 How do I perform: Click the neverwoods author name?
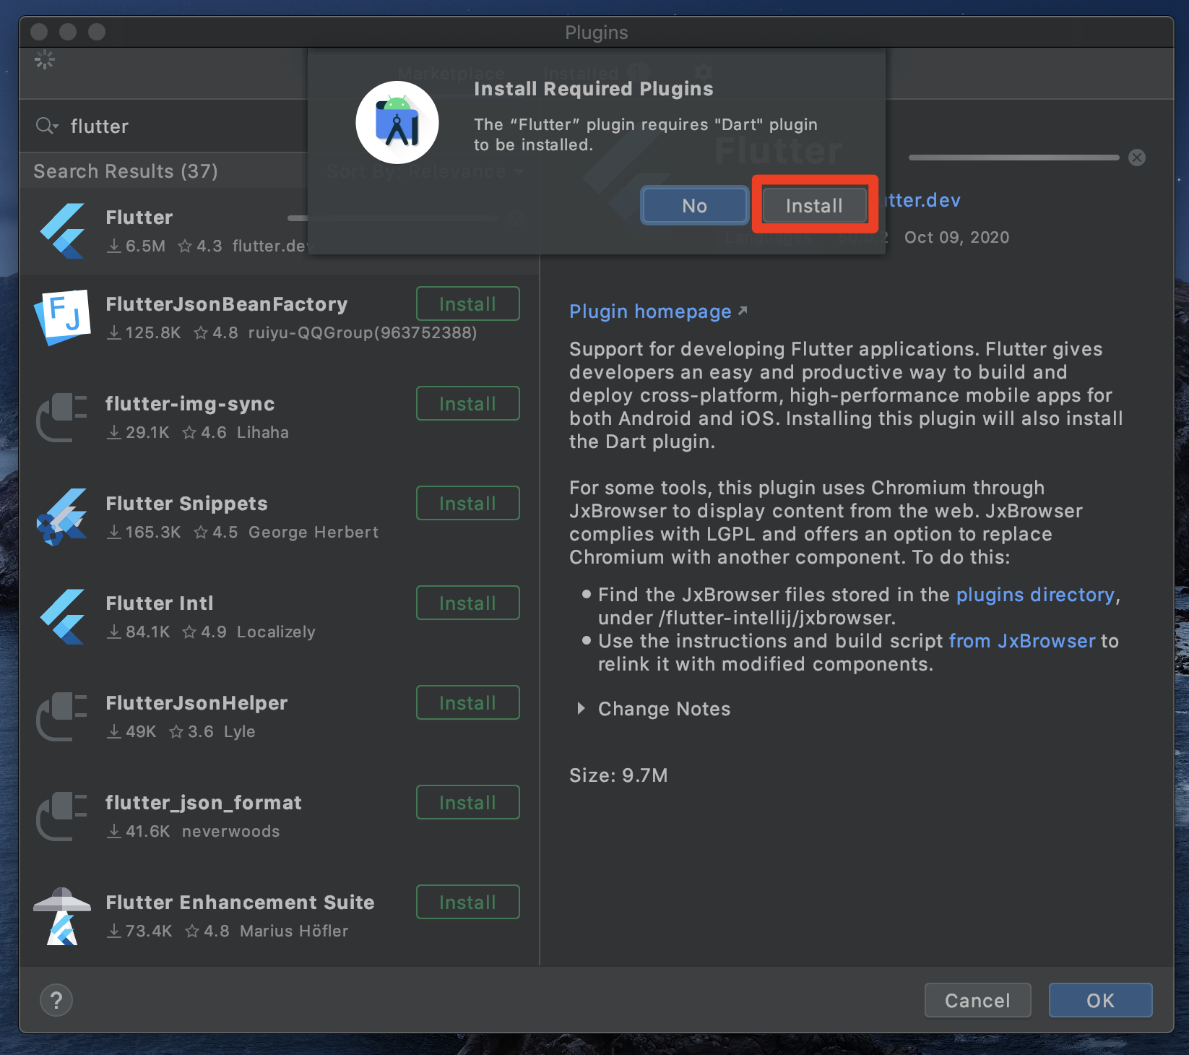point(230,831)
